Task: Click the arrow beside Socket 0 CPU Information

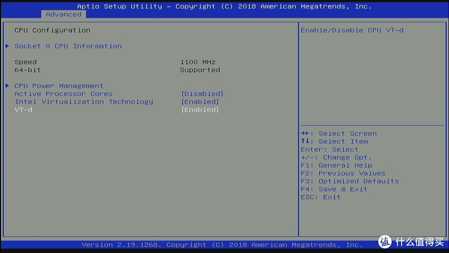Action: [x=8, y=46]
